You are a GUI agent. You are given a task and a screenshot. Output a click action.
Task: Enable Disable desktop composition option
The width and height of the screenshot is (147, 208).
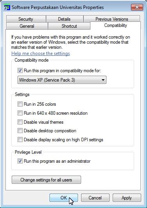pos(20,131)
